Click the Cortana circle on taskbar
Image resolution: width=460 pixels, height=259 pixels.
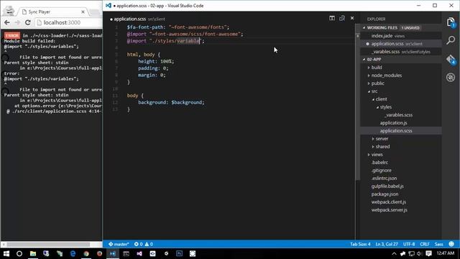coord(19,253)
